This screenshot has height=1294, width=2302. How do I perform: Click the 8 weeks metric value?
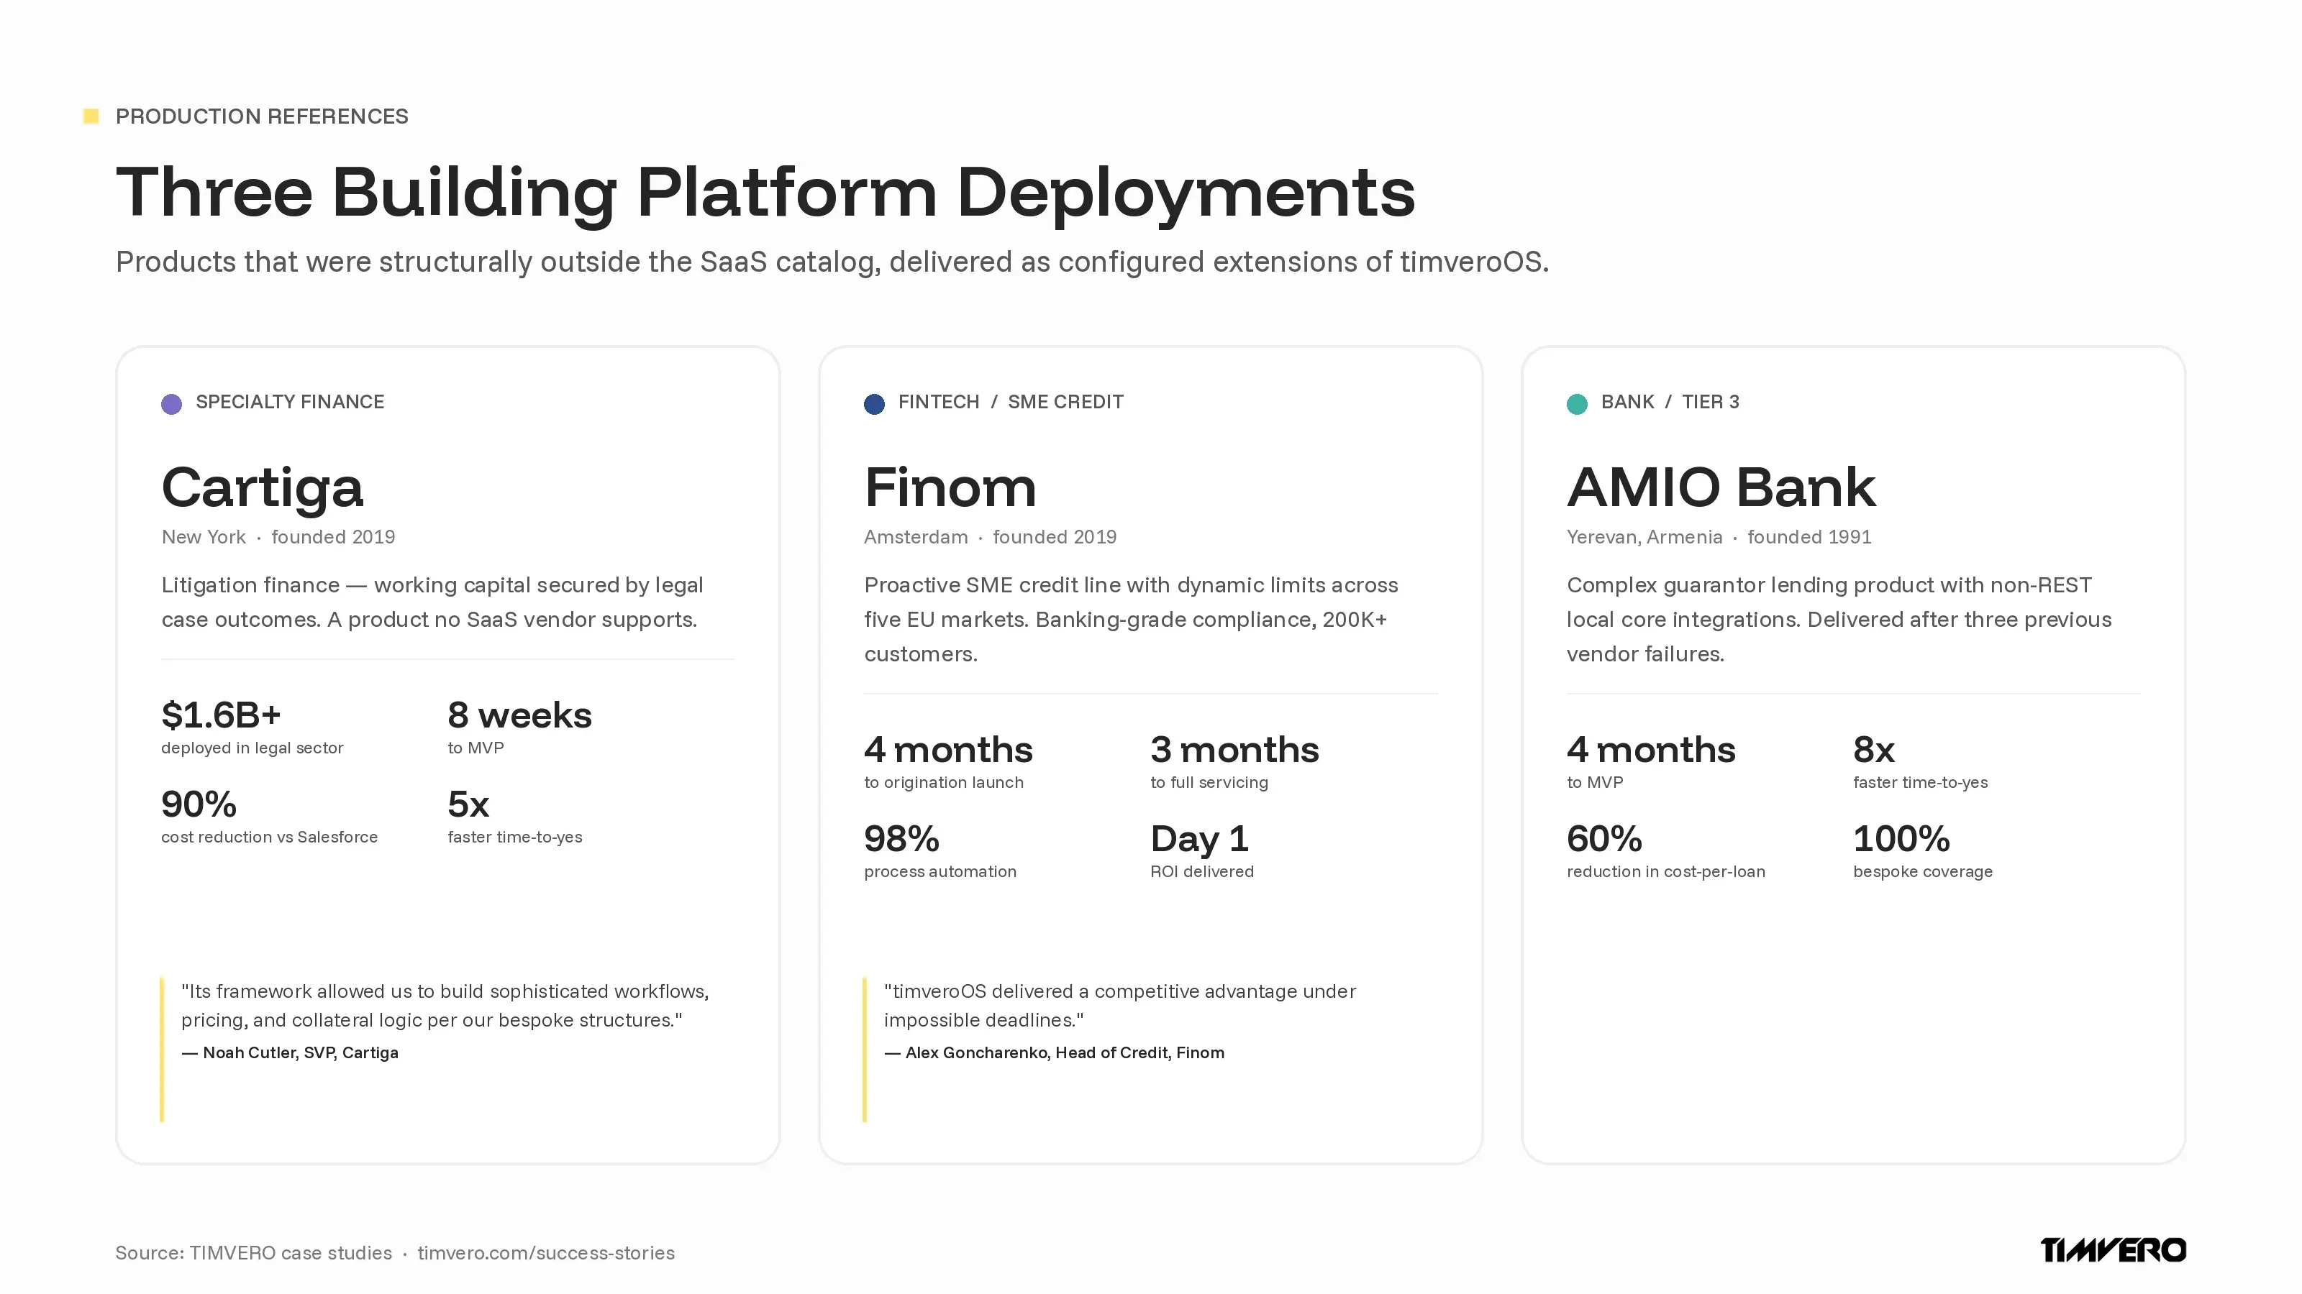[x=519, y=715]
